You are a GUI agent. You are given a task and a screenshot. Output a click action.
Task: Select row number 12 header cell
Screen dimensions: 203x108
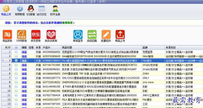(x=7, y=100)
